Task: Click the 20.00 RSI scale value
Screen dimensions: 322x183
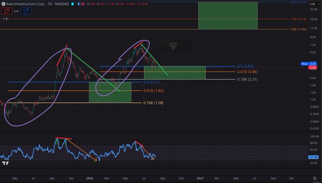Action: 313,163
